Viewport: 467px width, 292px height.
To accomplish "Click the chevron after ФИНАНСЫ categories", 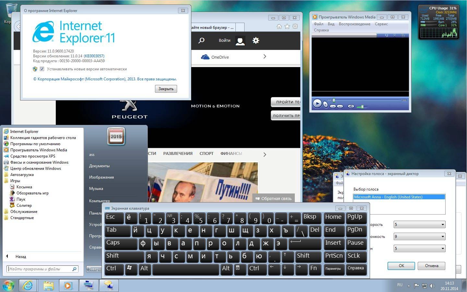I will (265, 155).
